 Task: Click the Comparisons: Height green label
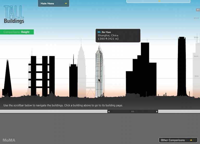(x=17, y=32)
